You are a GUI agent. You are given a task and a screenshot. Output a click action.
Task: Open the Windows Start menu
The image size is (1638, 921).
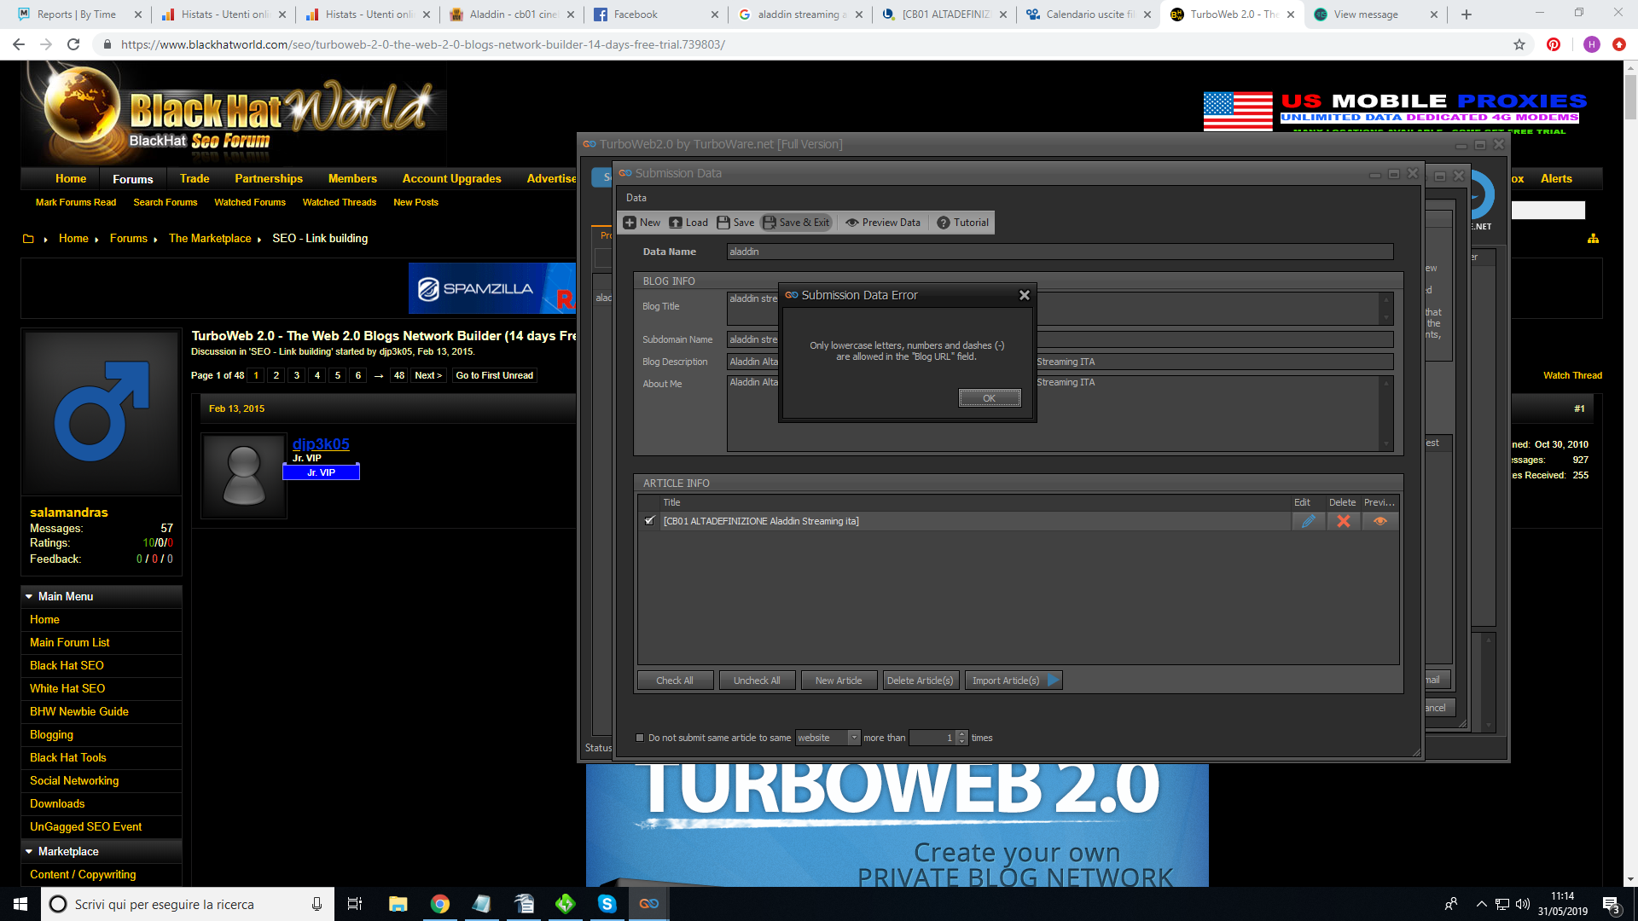(x=20, y=904)
